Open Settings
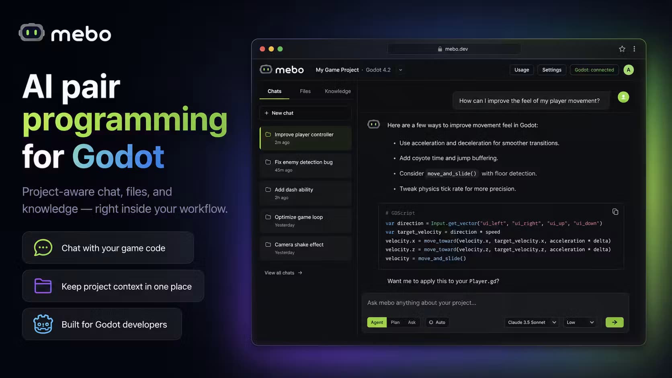Image resolution: width=672 pixels, height=378 pixels. pos(552,70)
